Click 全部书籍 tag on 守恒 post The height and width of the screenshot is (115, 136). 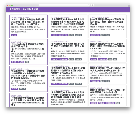(94, 103)
